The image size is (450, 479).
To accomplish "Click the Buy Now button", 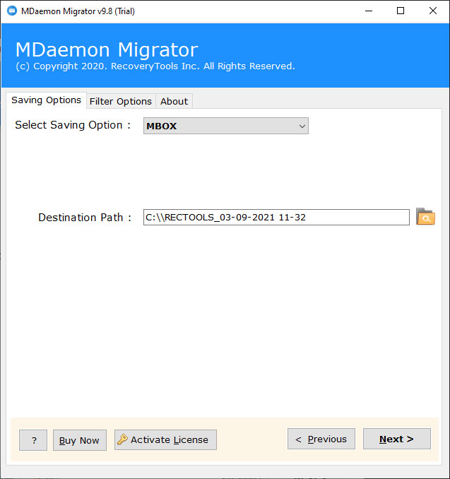I will click(x=80, y=440).
